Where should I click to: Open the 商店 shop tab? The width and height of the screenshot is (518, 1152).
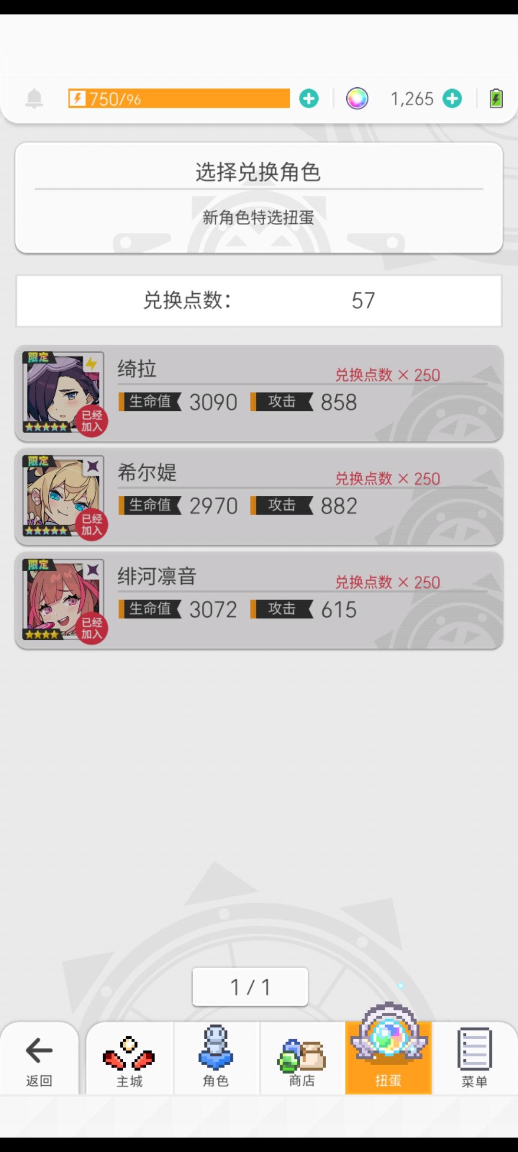click(302, 1059)
